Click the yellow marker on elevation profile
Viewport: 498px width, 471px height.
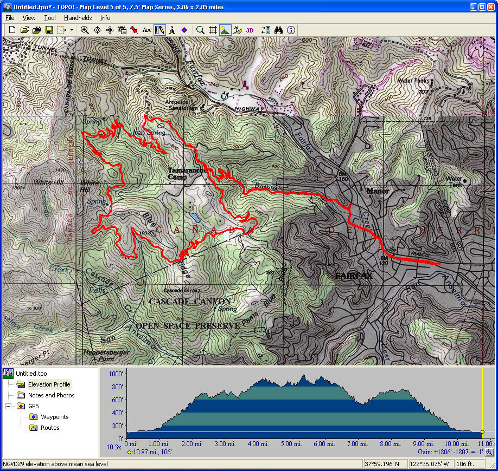click(x=482, y=432)
